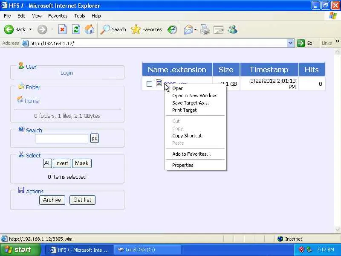This screenshot has height=256, width=341.
Task: Click the HFS search text field
Action: pyautogui.click(x=61, y=138)
